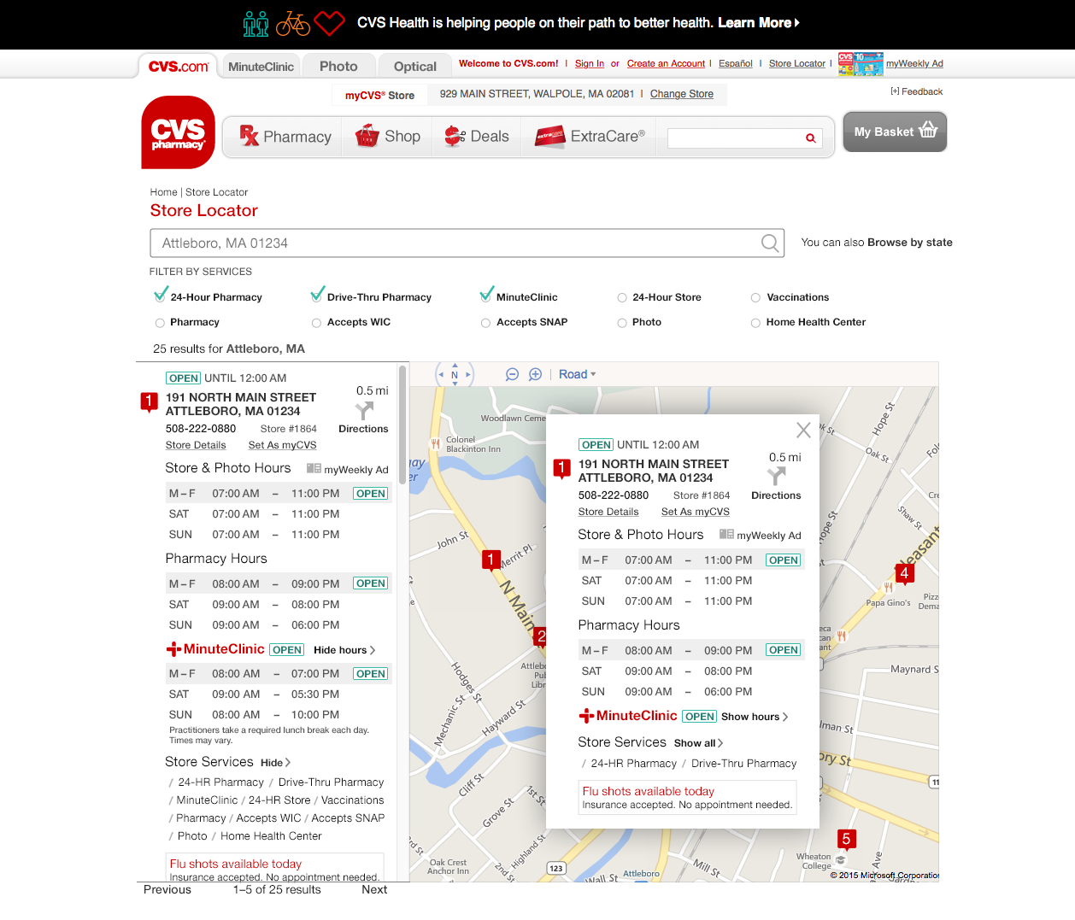Switch to the MinuteClinic tab
This screenshot has height=920, width=1075.
coord(261,67)
